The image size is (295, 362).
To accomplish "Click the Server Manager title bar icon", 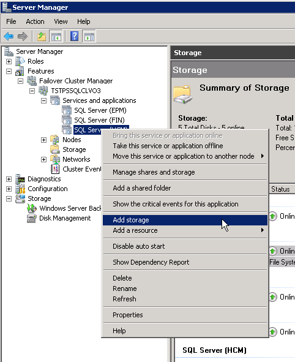I will pyautogui.click(x=6, y=7).
